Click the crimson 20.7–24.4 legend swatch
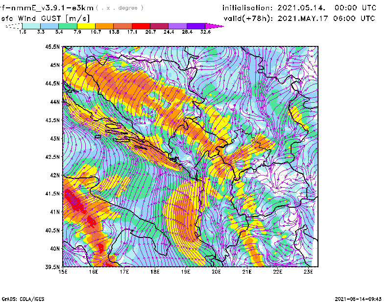The image size is (392, 302). [x=159, y=26]
